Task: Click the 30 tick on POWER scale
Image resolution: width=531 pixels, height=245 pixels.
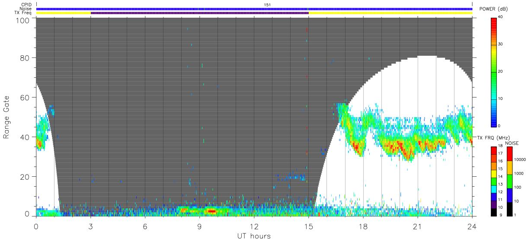Action: pos(500,45)
